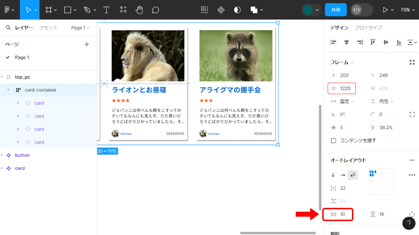Click the 共有 share button
419x235 pixels.
coord(336,10)
